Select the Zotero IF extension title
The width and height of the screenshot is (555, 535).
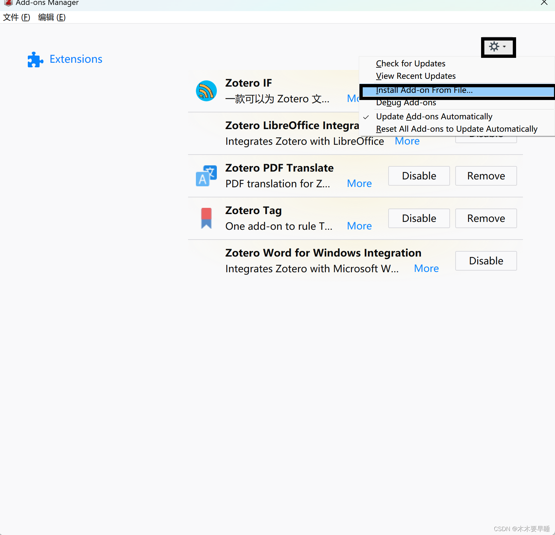tap(249, 83)
